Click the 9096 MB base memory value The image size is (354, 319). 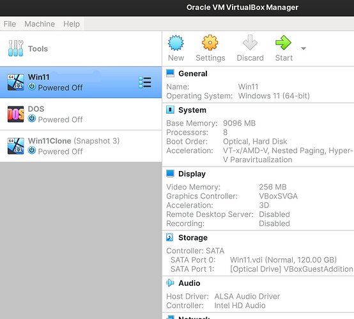tap(240, 123)
